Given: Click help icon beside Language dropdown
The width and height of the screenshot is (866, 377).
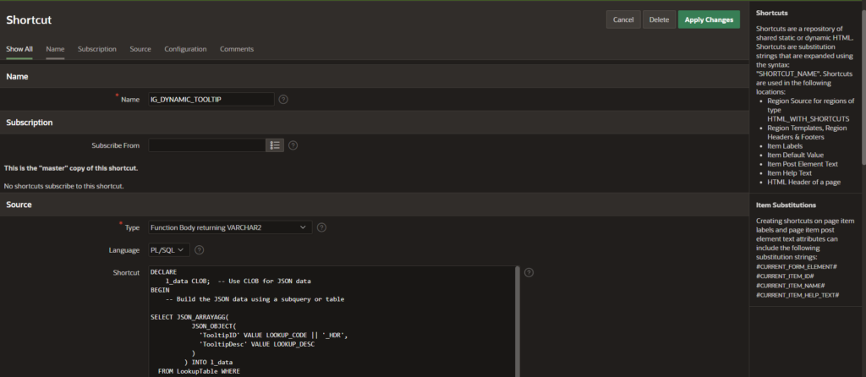Looking at the screenshot, I should [201, 250].
